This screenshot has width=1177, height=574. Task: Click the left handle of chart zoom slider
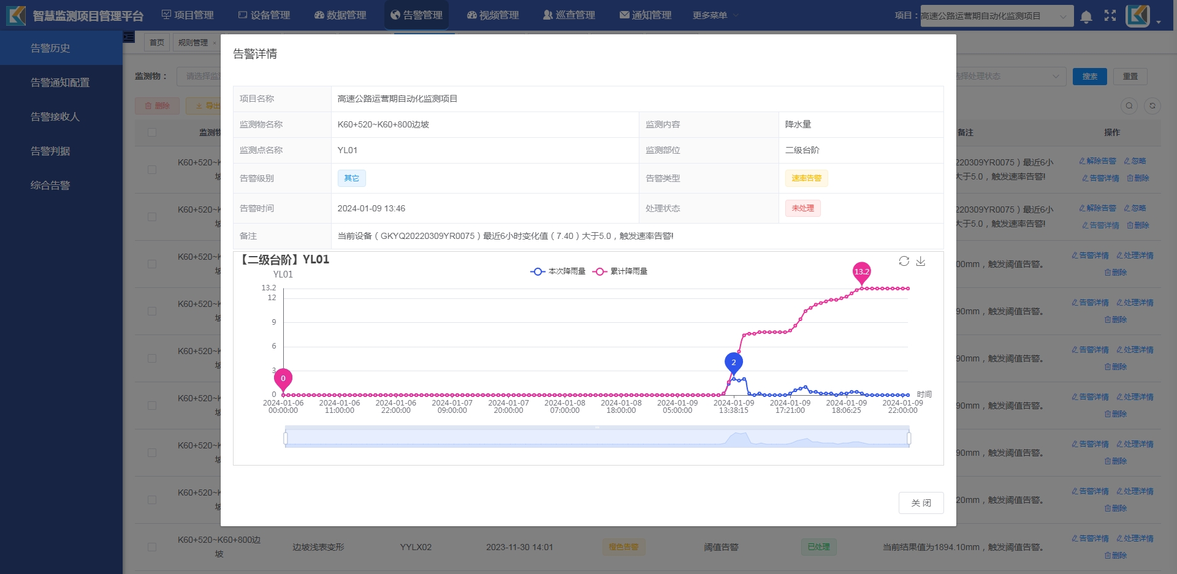(286, 438)
